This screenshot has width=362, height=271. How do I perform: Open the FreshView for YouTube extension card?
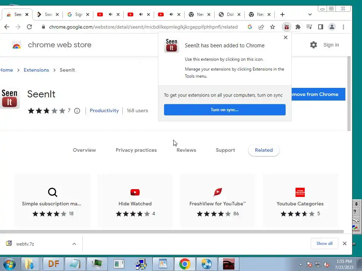coord(217,200)
